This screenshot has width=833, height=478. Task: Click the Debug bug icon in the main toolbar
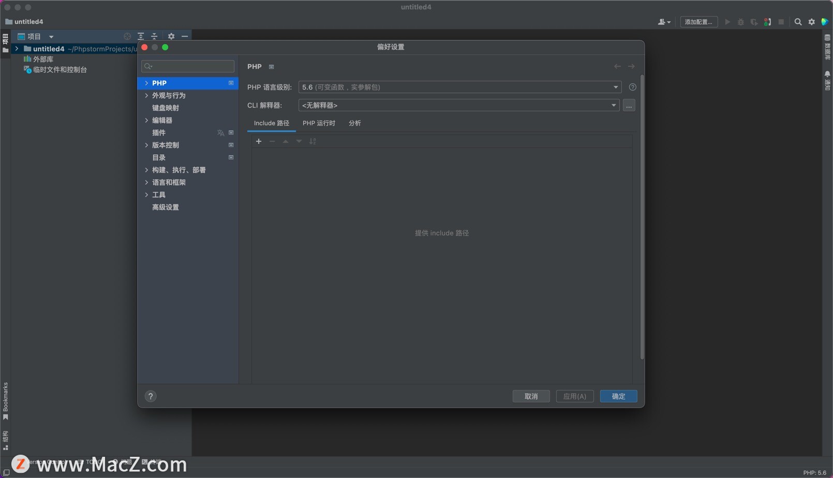pyautogui.click(x=741, y=22)
